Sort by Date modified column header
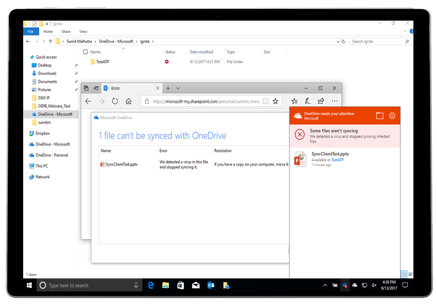 [x=202, y=52]
